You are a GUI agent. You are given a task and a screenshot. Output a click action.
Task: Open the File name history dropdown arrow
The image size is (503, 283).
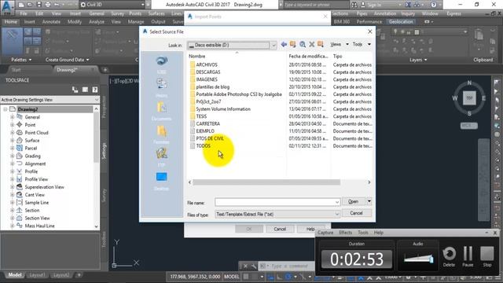(337, 202)
